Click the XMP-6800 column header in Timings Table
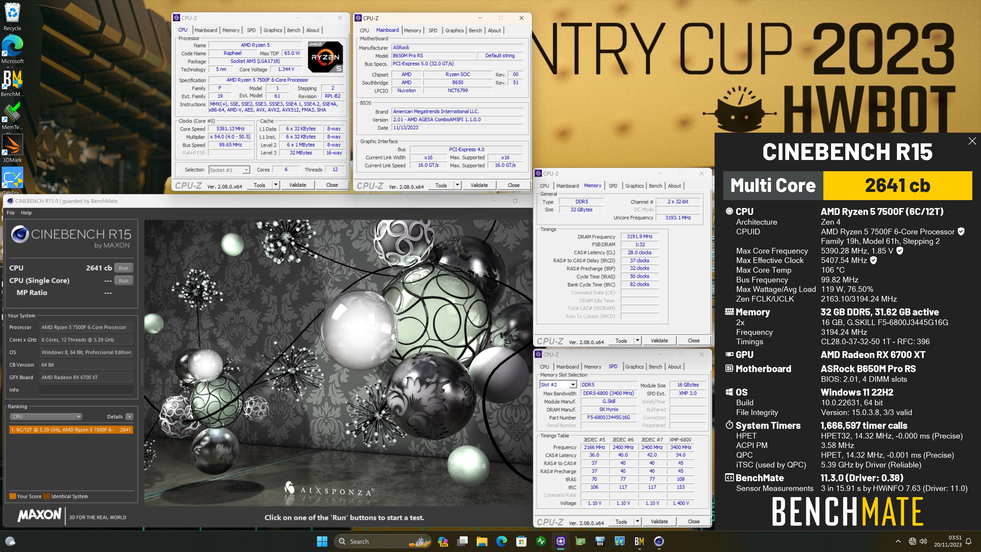 (x=680, y=440)
